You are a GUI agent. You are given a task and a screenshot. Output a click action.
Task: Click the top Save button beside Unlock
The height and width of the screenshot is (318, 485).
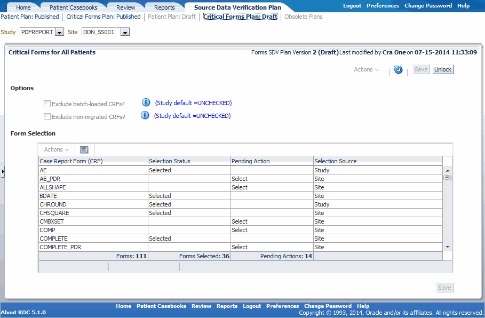(x=421, y=69)
